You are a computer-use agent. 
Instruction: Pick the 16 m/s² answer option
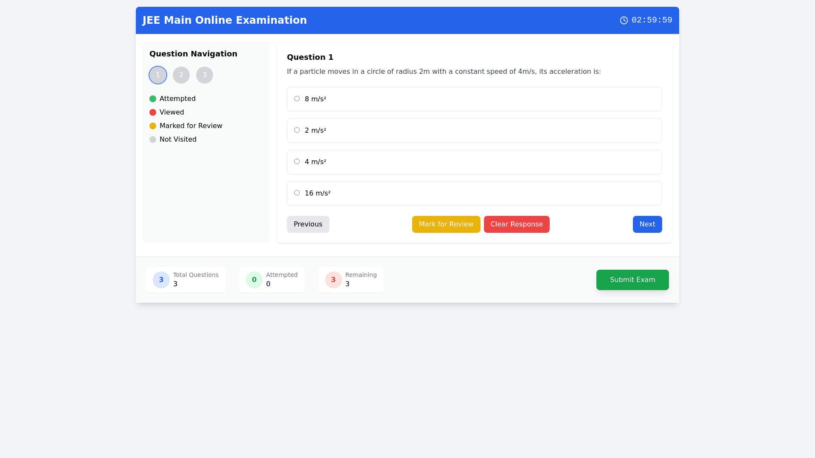tap(297, 193)
